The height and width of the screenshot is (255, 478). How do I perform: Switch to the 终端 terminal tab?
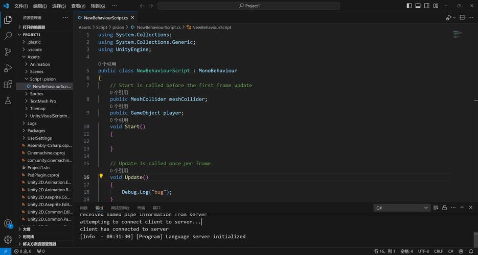(141, 208)
